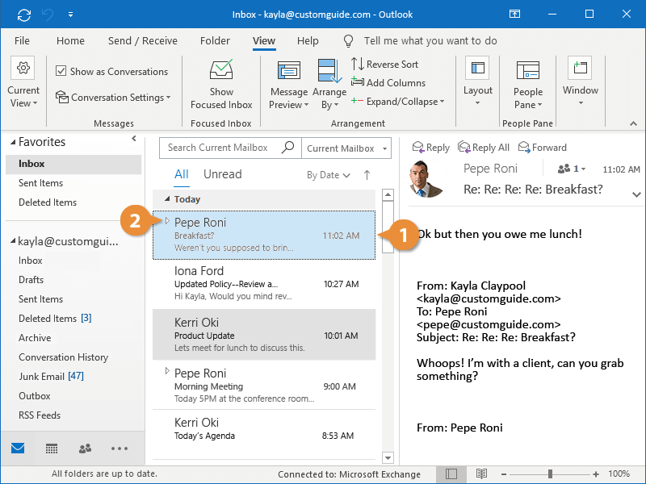646x484 pixels.
Task: Click the zoom slider in status bar
Action: tap(550, 474)
